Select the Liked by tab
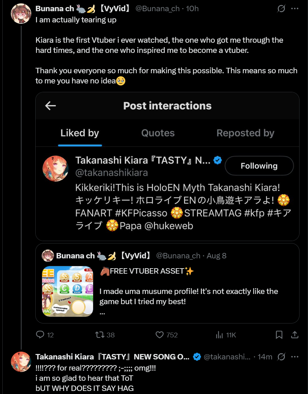308x394 pixels. tap(80, 133)
